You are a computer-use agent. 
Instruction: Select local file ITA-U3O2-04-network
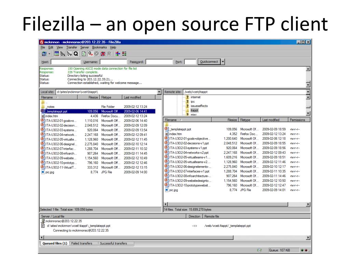(98, 134)
